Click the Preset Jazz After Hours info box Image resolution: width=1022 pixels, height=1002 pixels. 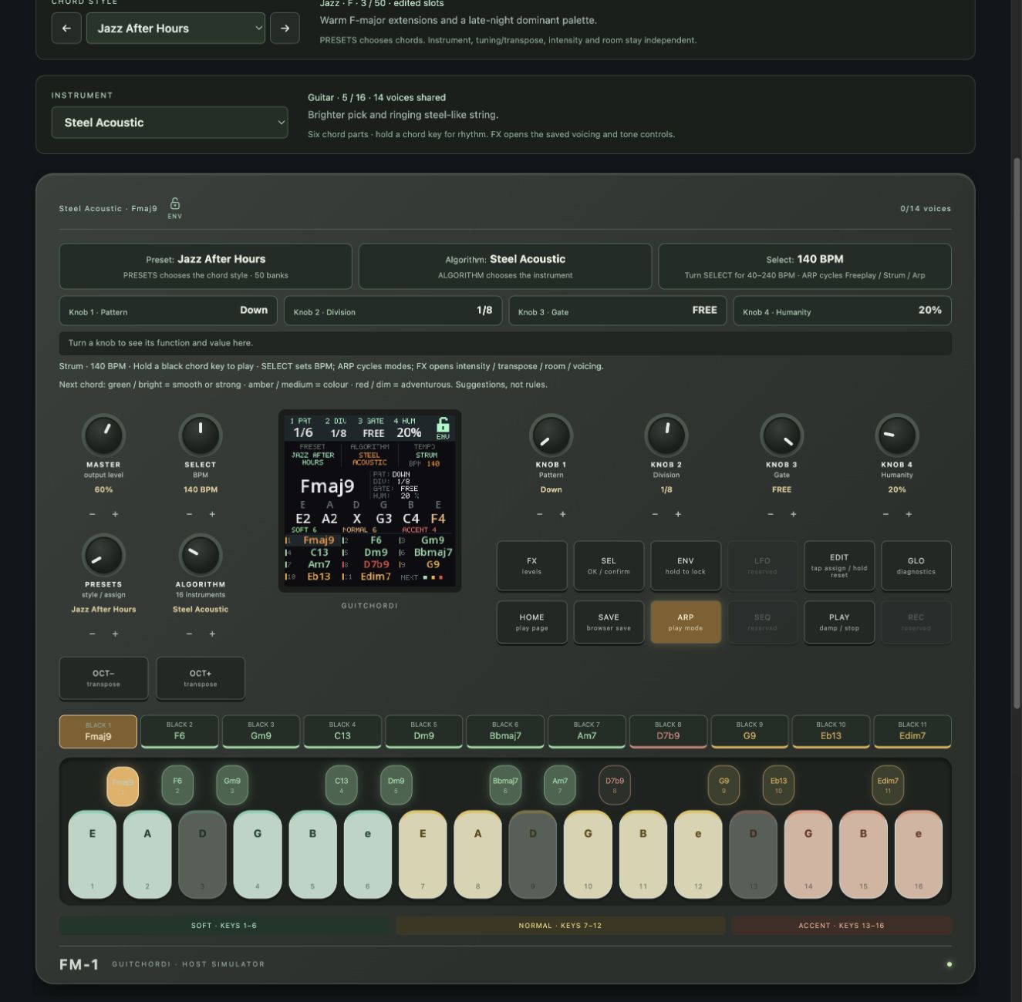[206, 266]
